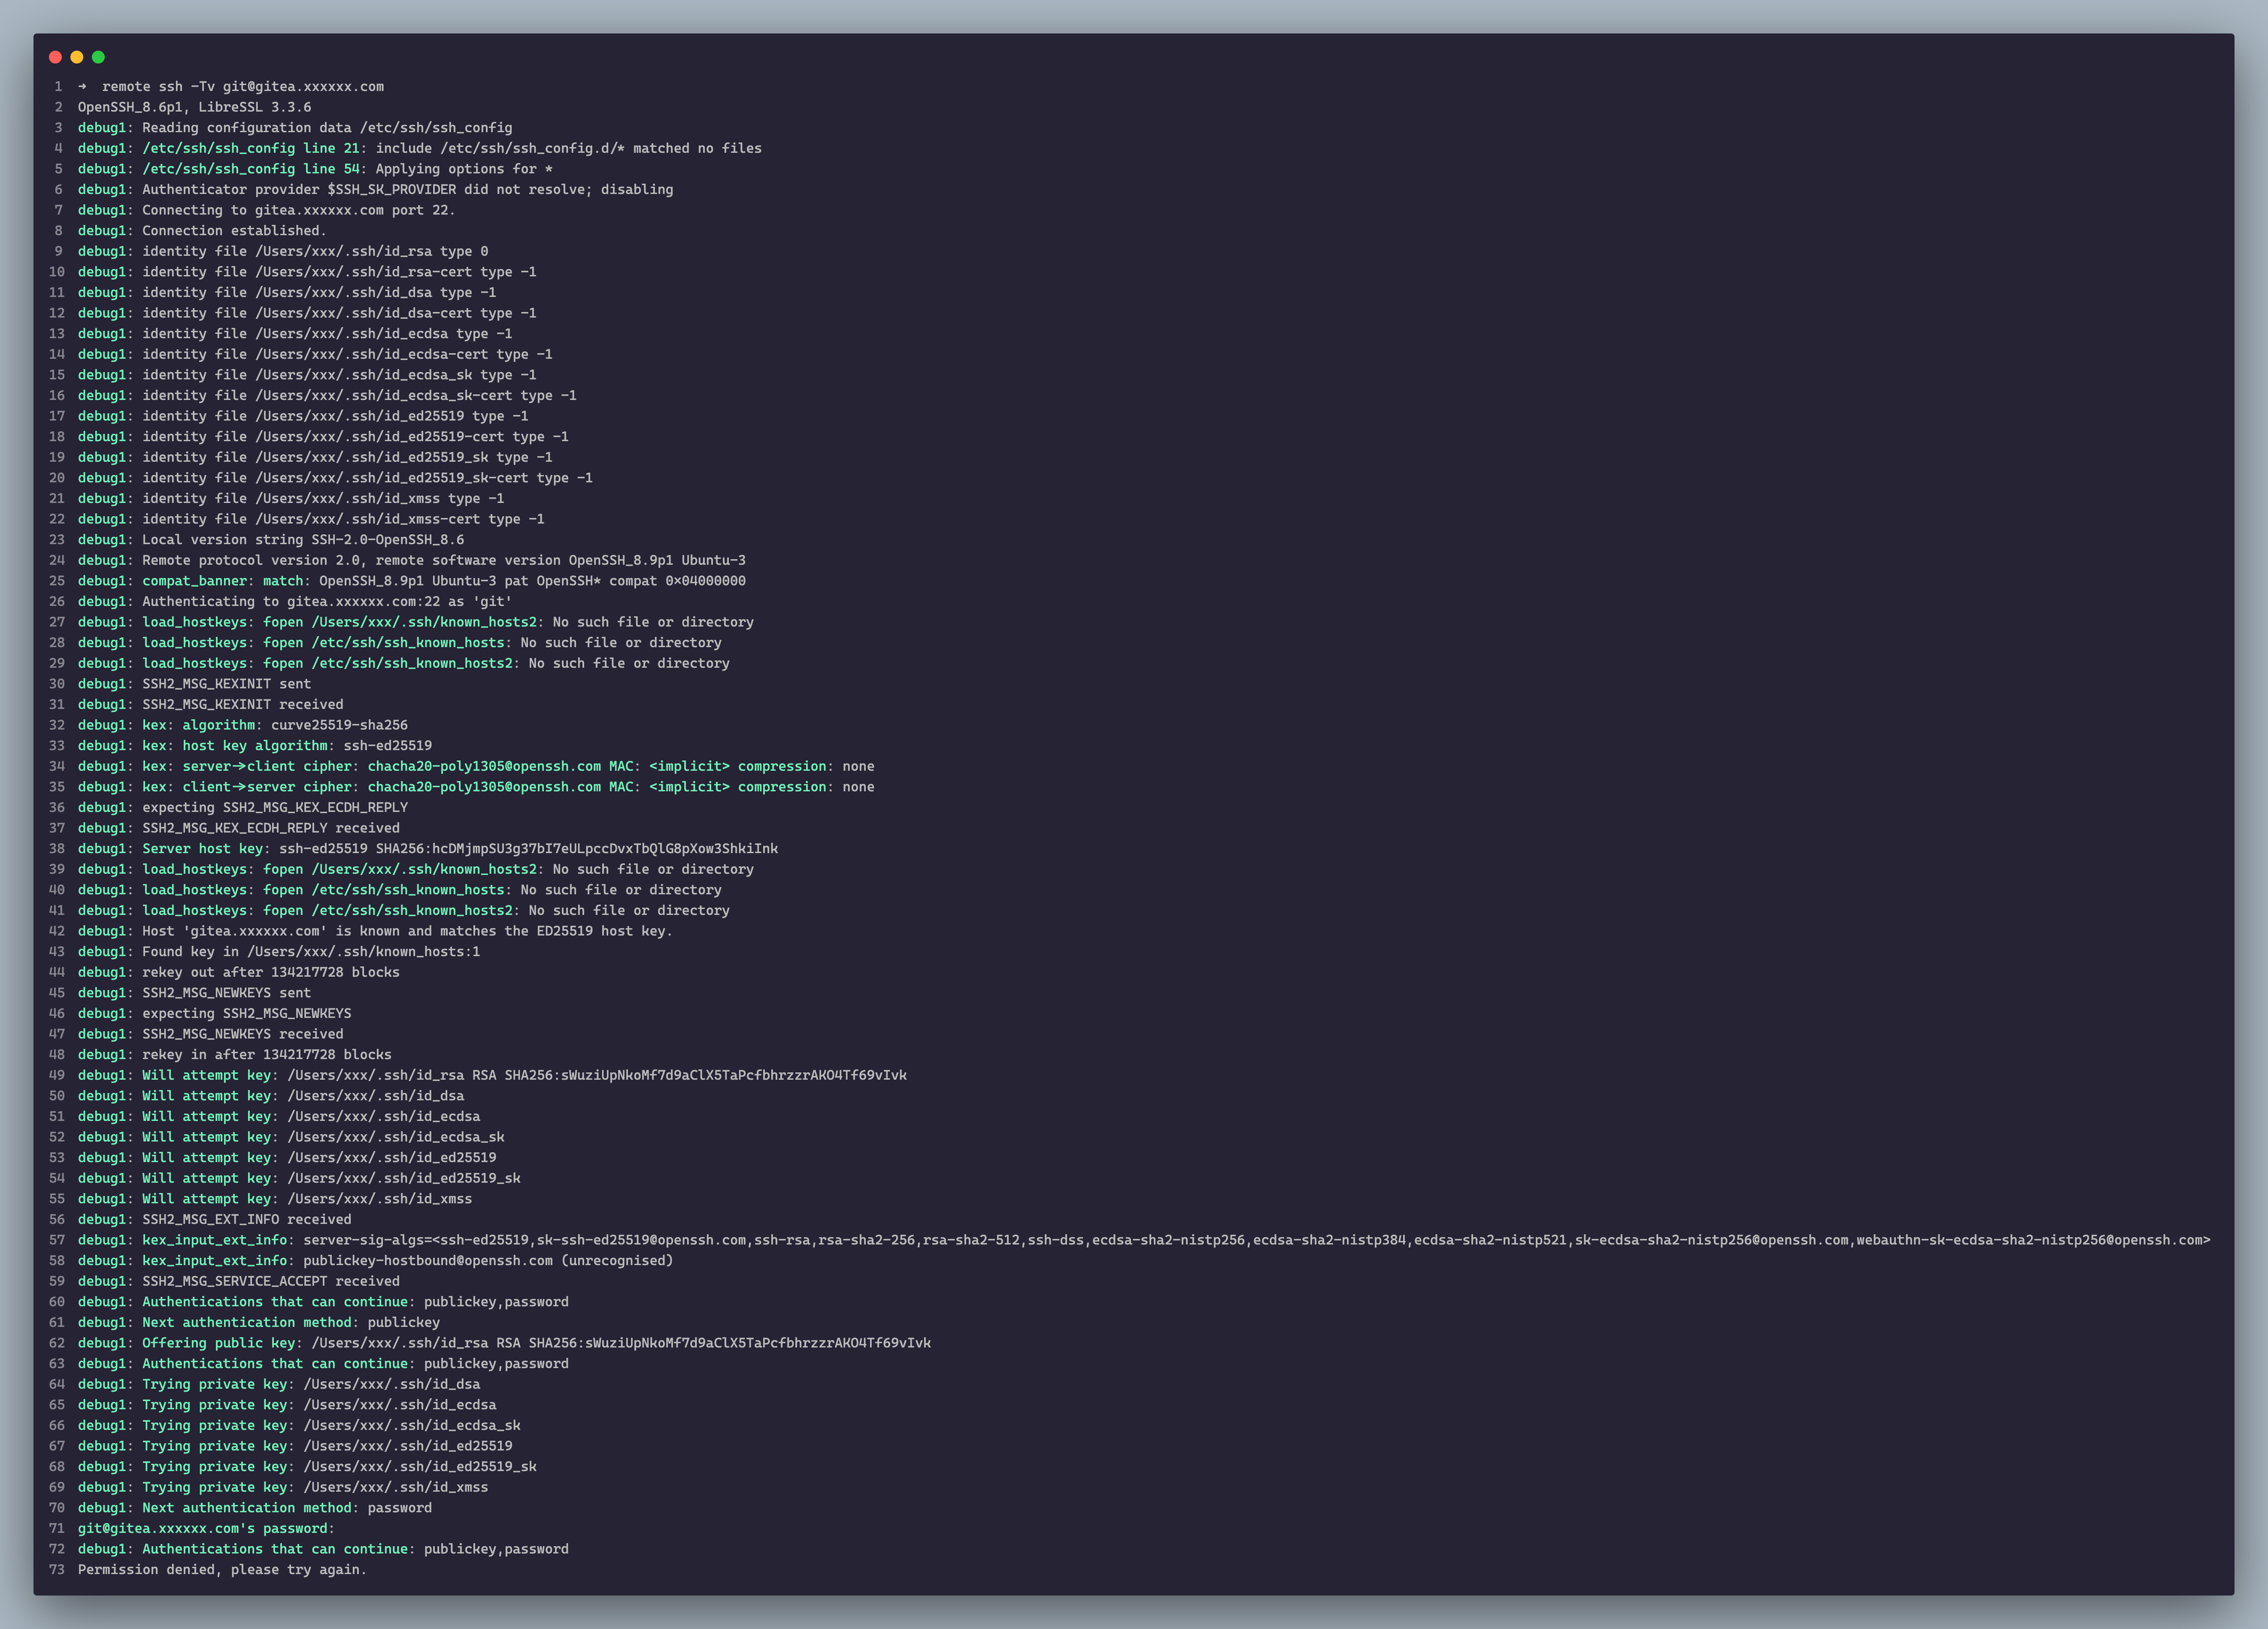The height and width of the screenshot is (1629, 2268).
Task: Click the 'SSH2_MSG_KEX_ECDH_REPLY received' line
Action: tap(239, 828)
